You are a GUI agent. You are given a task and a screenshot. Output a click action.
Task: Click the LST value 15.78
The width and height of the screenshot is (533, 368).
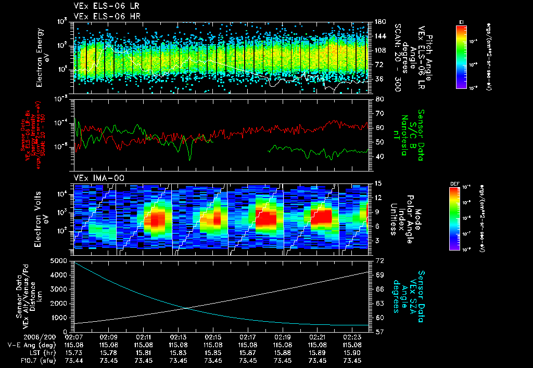click(x=108, y=353)
